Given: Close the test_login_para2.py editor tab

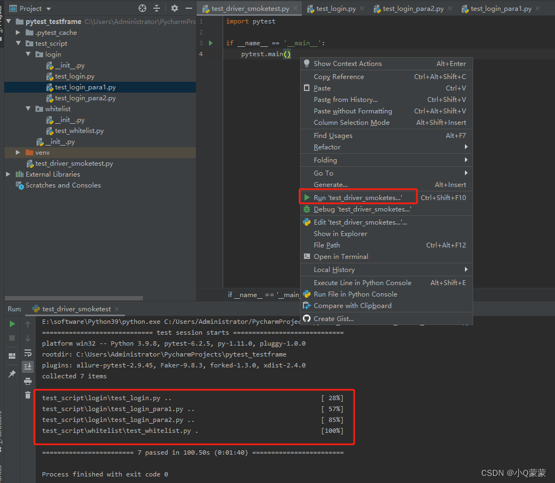Looking at the screenshot, I should coord(450,8).
